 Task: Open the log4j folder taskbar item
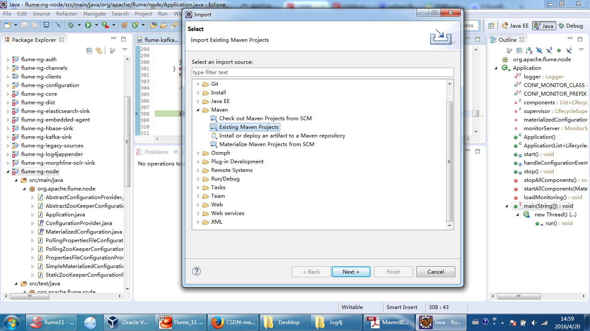[x=336, y=322]
